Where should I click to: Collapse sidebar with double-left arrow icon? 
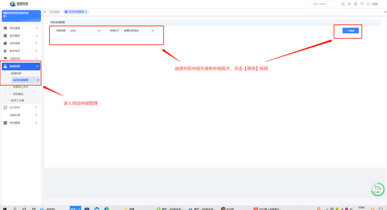[x=45, y=12]
